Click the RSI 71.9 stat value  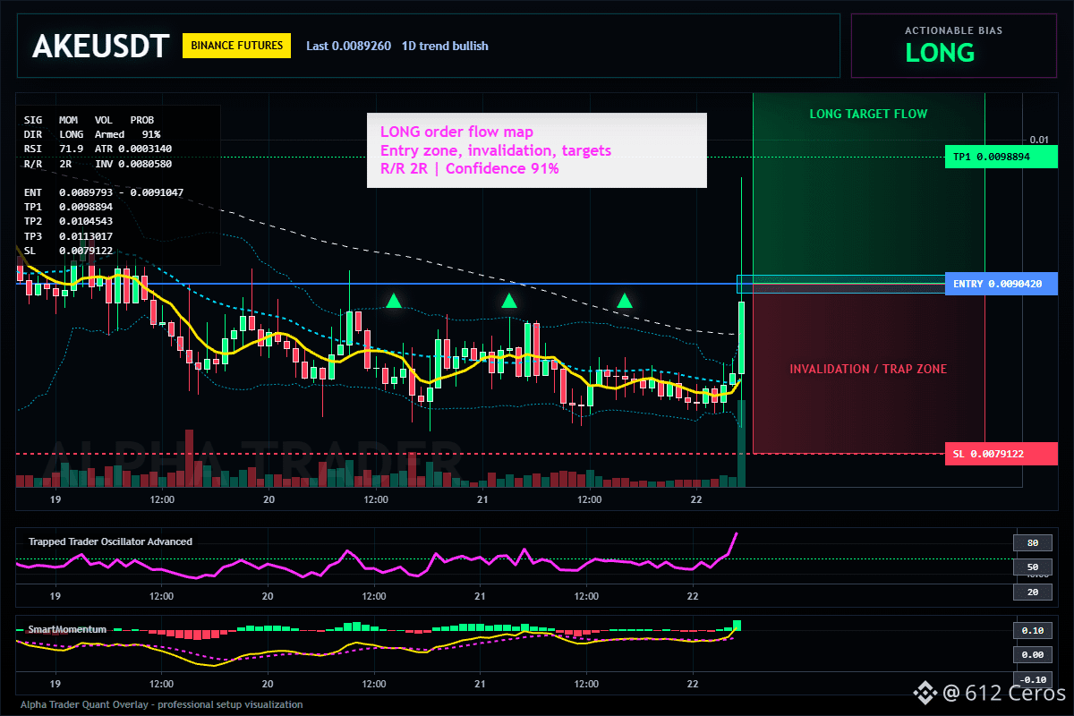(54, 148)
